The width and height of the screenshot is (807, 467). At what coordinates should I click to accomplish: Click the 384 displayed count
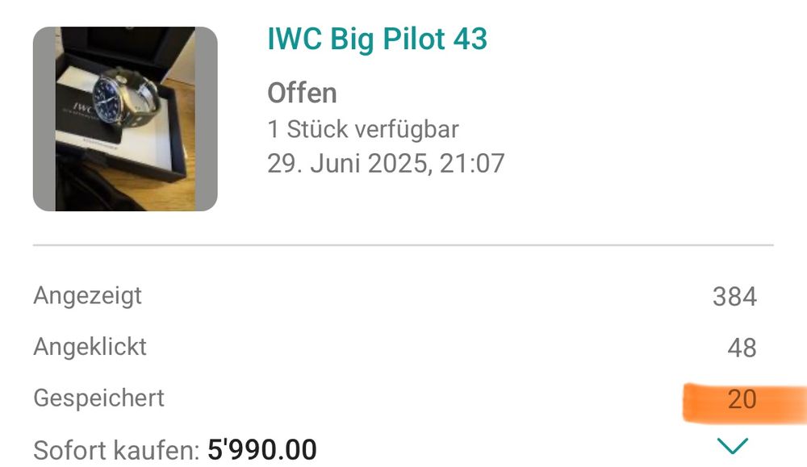(x=734, y=297)
